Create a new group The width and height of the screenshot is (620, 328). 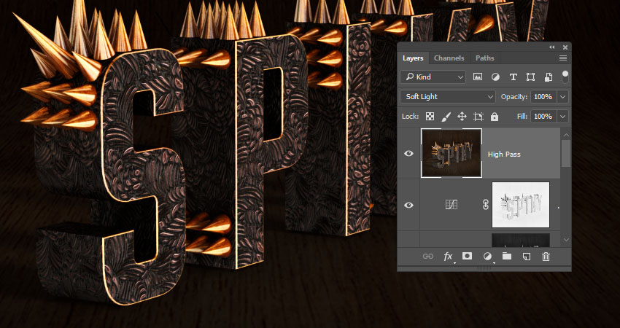coord(506,257)
